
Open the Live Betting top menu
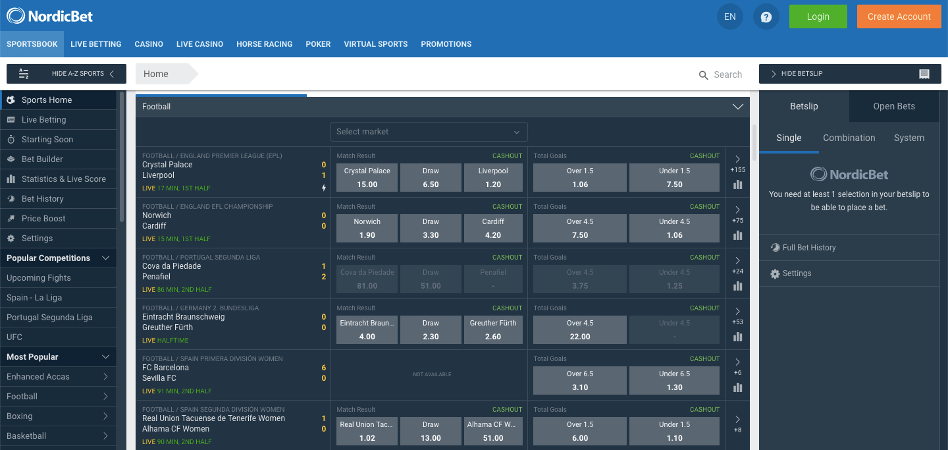pyautogui.click(x=96, y=44)
